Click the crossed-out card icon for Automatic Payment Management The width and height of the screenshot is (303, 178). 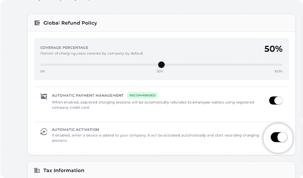[44, 97]
